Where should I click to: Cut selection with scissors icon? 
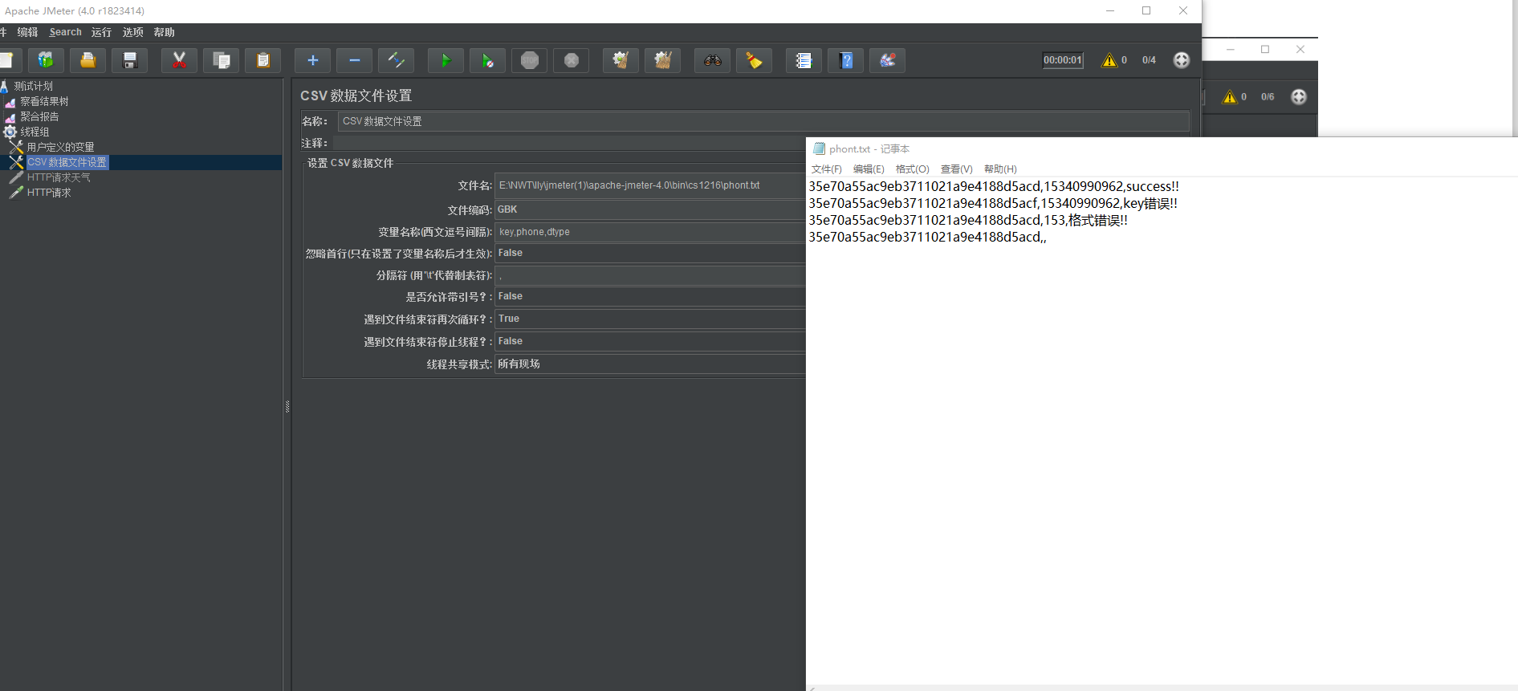[x=179, y=60]
